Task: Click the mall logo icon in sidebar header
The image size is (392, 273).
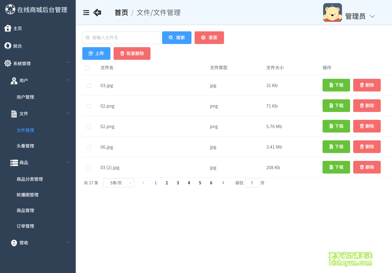Action: 10,10
